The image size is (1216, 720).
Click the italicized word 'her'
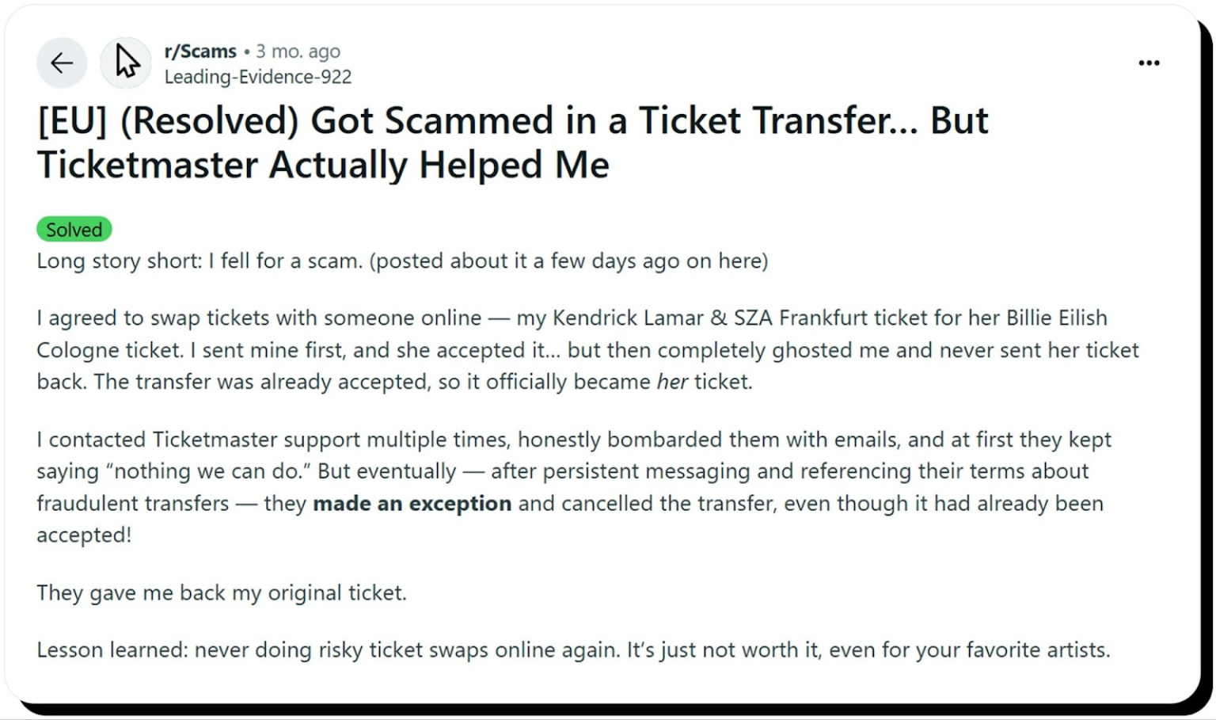(x=672, y=381)
